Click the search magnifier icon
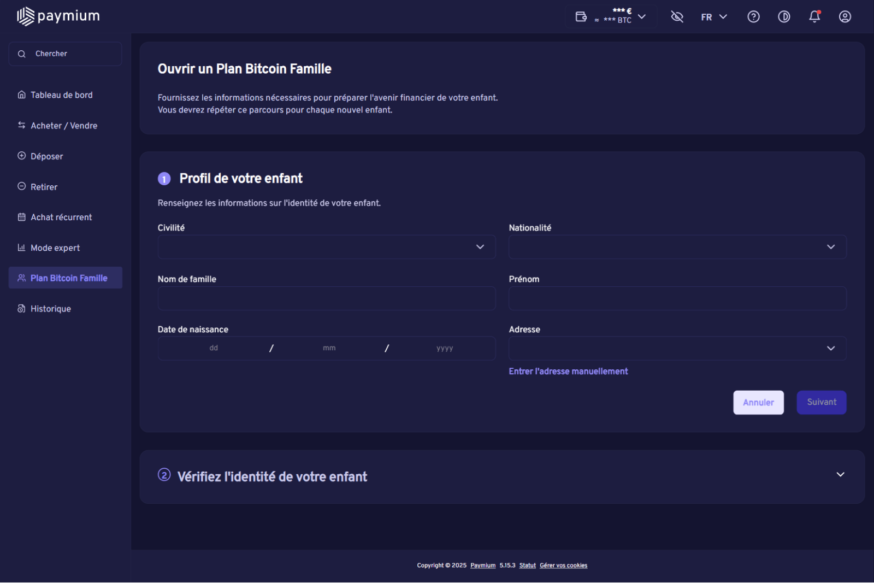Image resolution: width=874 pixels, height=583 pixels. click(x=22, y=54)
